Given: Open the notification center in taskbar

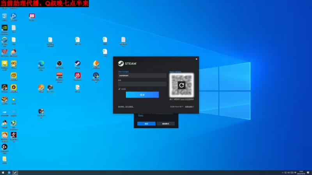Looking at the screenshot, I should [x=308, y=173].
